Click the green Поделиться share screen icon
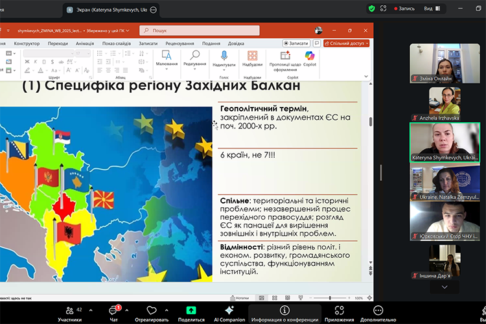486x324 pixels. pyautogui.click(x=191, y=310)
